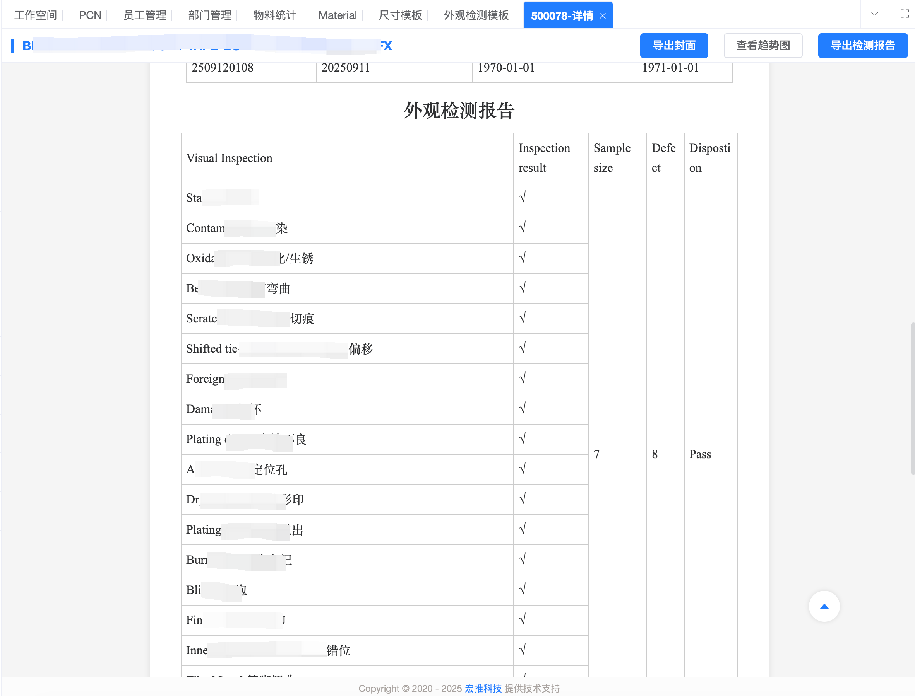This screenshot has width=915, height=696.
Task: Open 查看趋势图 to view the trend chart
Action: pyautogui.click(x=763, y=46)
